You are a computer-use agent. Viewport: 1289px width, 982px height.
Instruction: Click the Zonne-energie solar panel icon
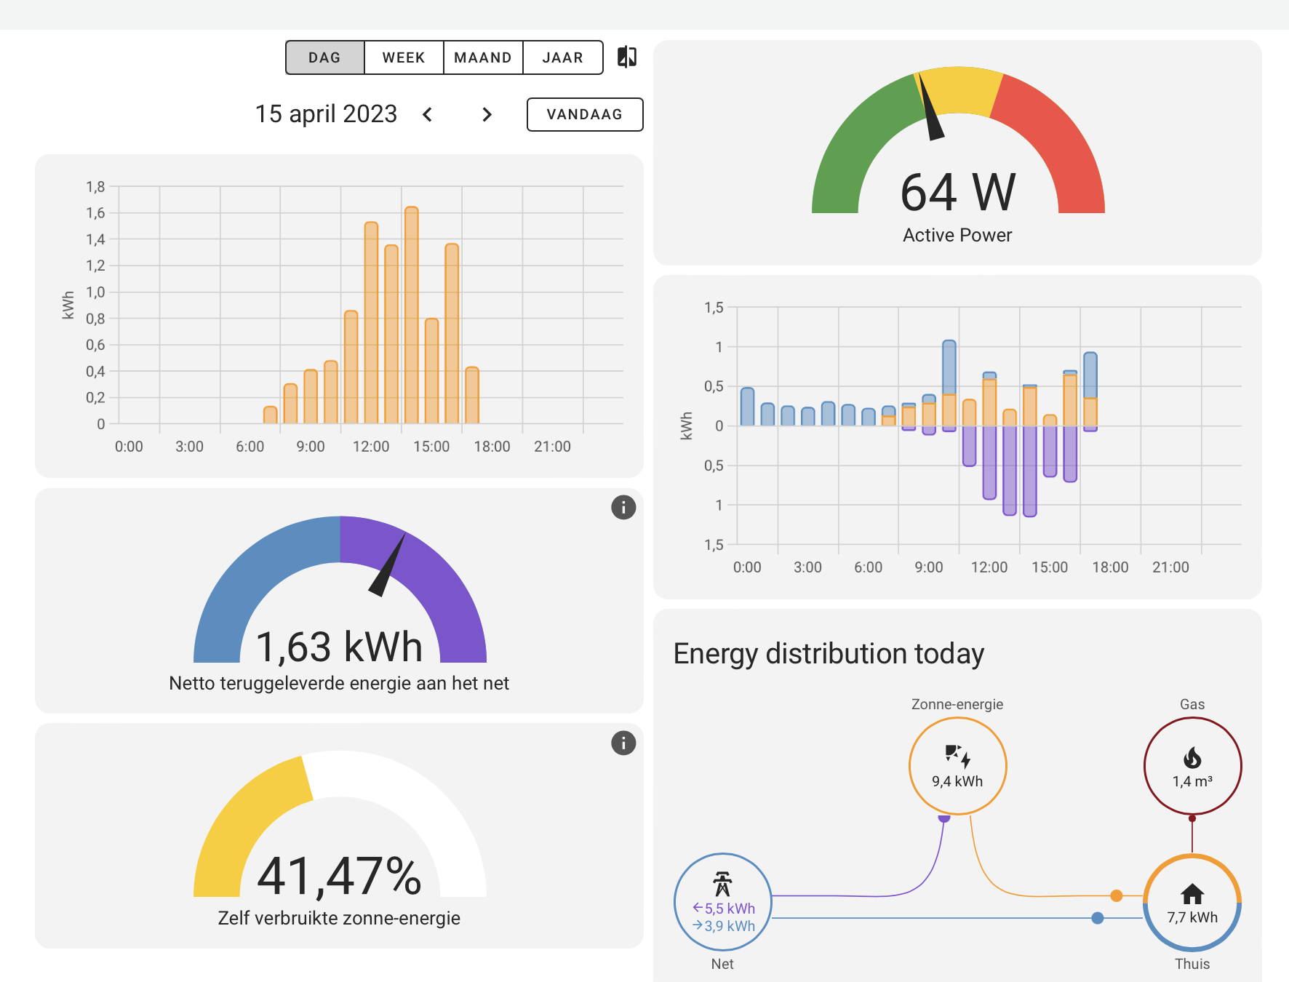coord(957,756)
